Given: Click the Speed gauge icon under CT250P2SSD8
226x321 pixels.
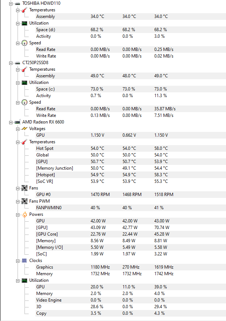Looking at the screenshot, I should tap(25, 102).
